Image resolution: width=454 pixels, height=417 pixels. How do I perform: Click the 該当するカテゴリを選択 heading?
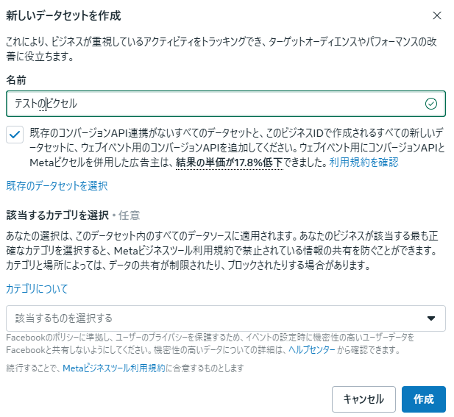57,215
